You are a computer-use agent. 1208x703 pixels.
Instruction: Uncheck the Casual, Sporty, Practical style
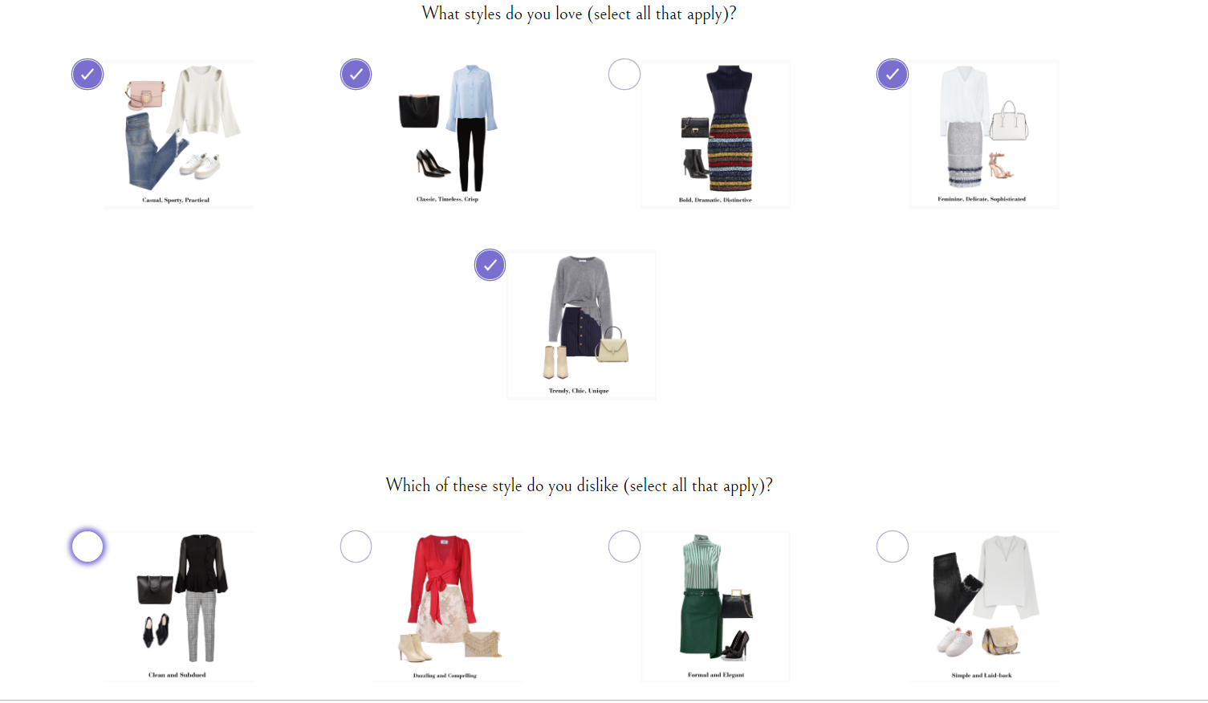87,75
